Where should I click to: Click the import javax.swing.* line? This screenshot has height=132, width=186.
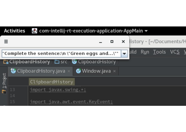point(58,90)
